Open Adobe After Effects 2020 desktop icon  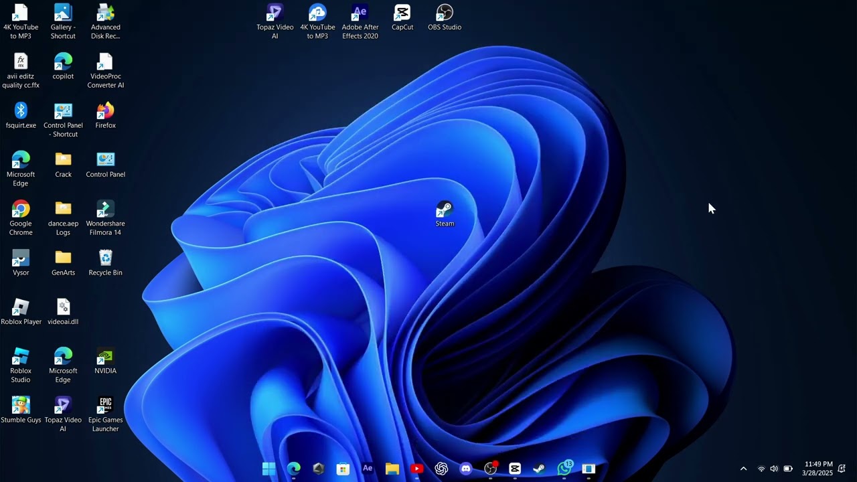click(360, 21)
